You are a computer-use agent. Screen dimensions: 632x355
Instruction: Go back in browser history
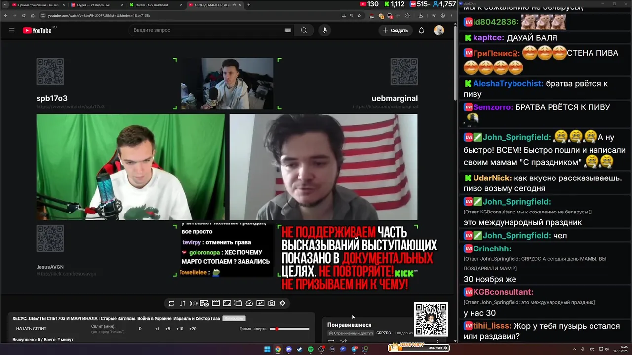pos(6,15)
